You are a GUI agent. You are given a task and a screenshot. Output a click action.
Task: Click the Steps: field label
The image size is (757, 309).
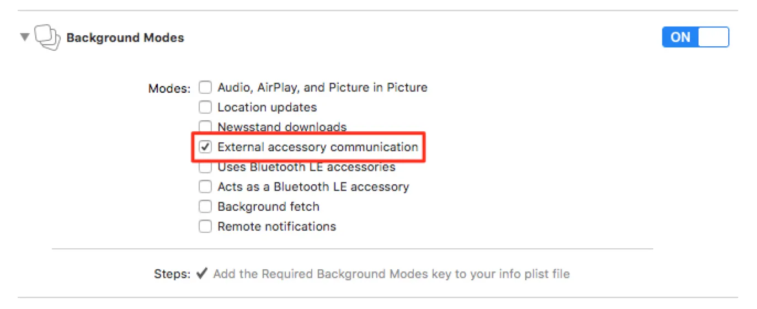(172, 274)
